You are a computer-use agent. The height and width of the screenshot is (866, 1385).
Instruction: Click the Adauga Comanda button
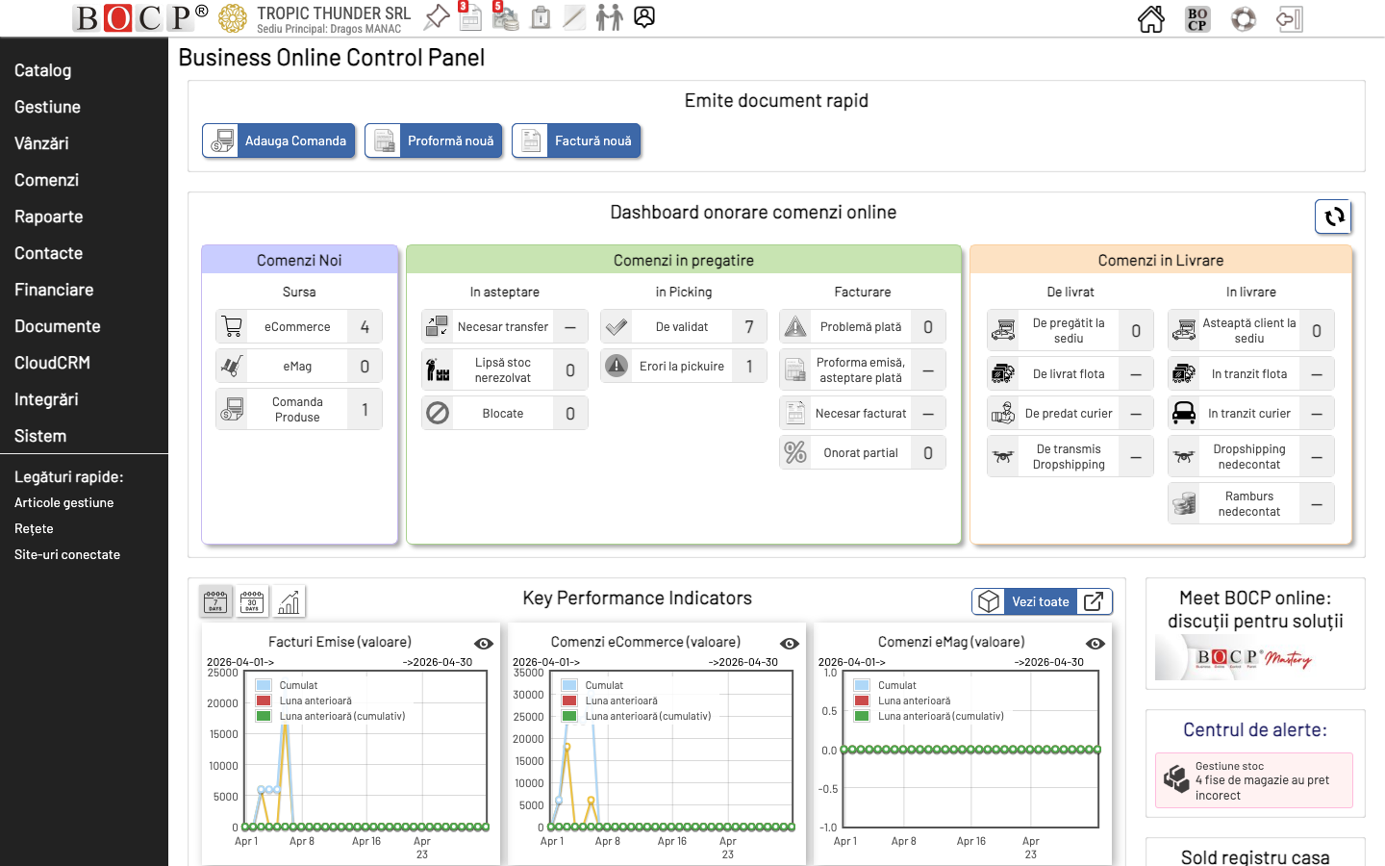(x=279, y=140)
